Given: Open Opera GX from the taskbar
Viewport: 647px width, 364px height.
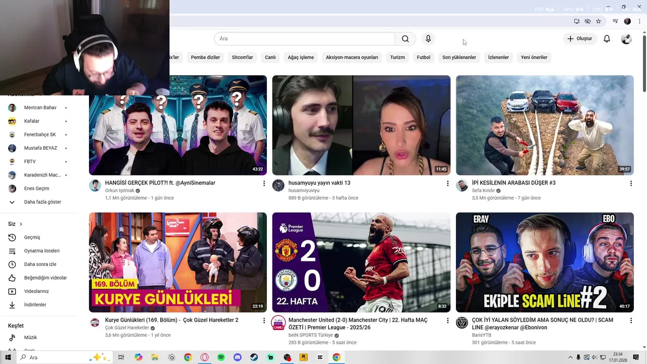Looking at the screenshot, I should pos(205,357).
